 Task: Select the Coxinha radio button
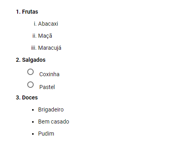(x=30, y=72)
